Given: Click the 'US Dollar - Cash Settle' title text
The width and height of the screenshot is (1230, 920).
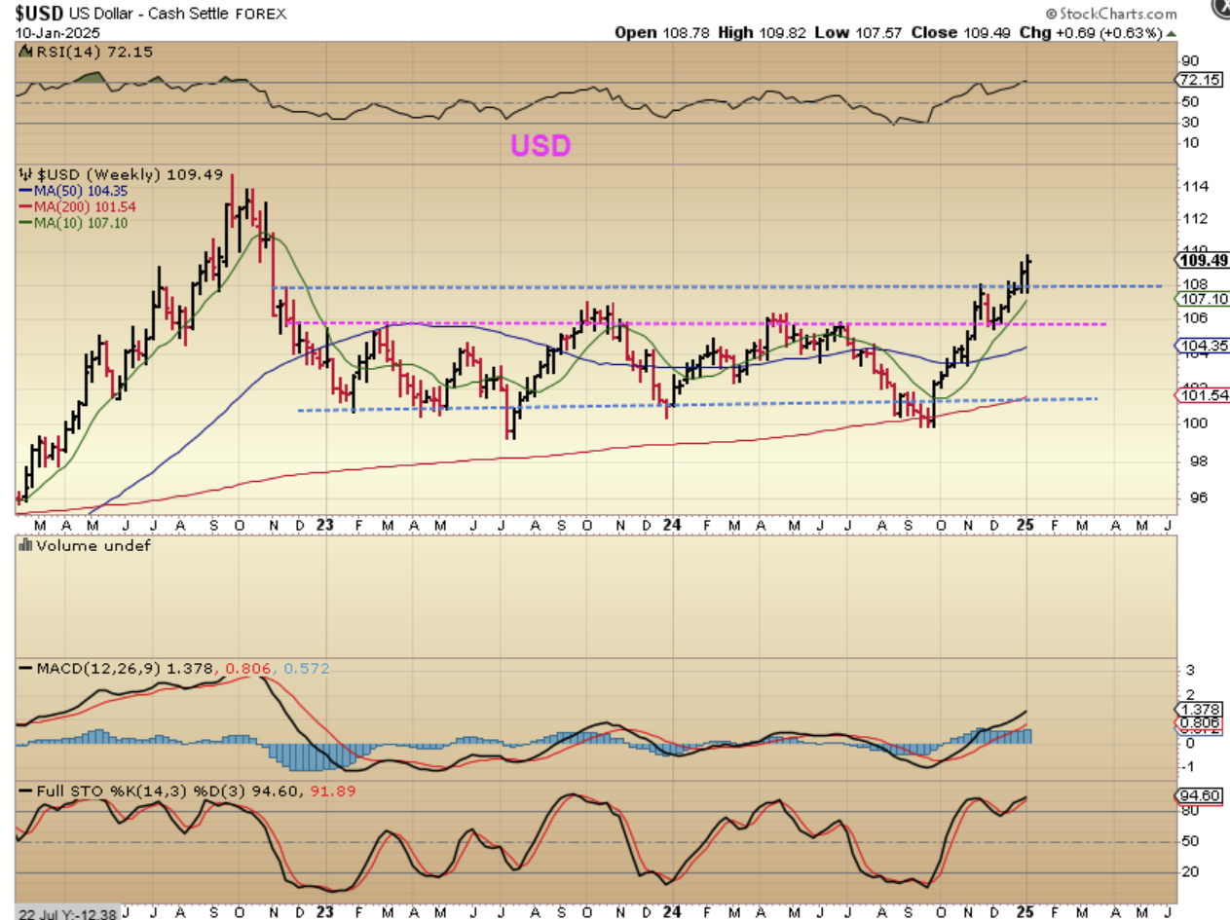Looking at the screenshot, I should tap(151, 15).
